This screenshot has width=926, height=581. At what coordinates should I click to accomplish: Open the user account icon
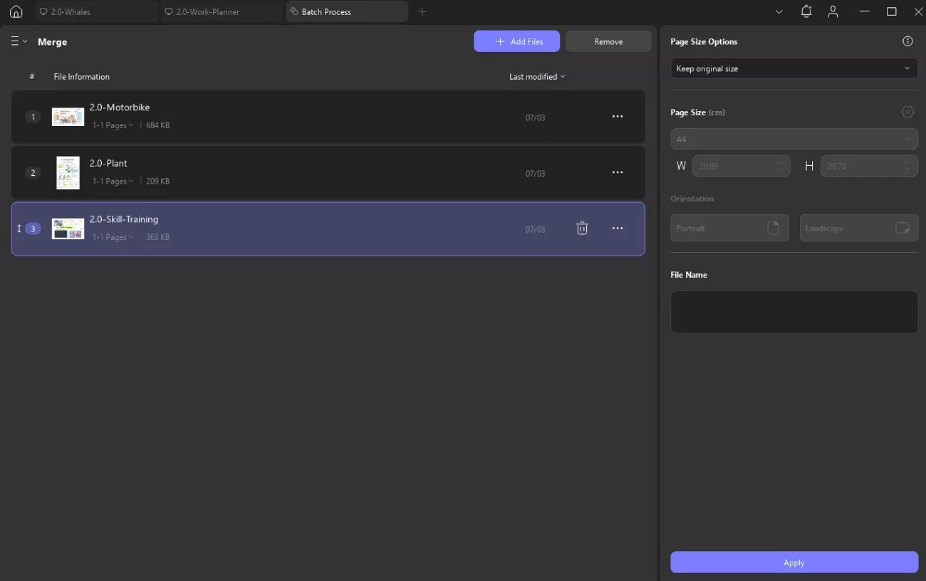(x=832, y=11)
